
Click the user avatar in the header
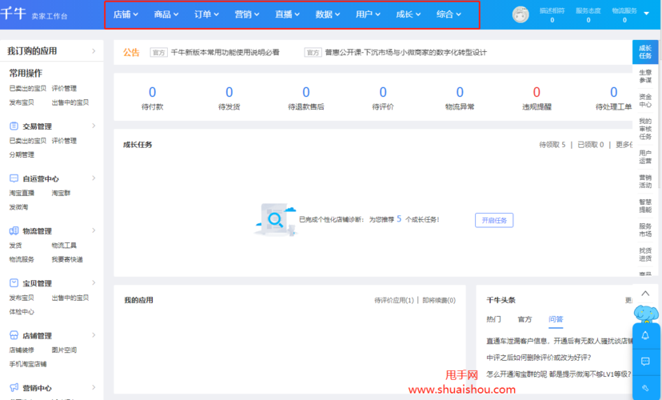click(x=520, y=14)
